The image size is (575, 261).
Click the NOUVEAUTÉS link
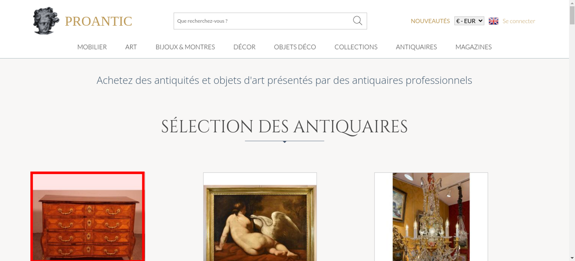[x=430, y=21]
